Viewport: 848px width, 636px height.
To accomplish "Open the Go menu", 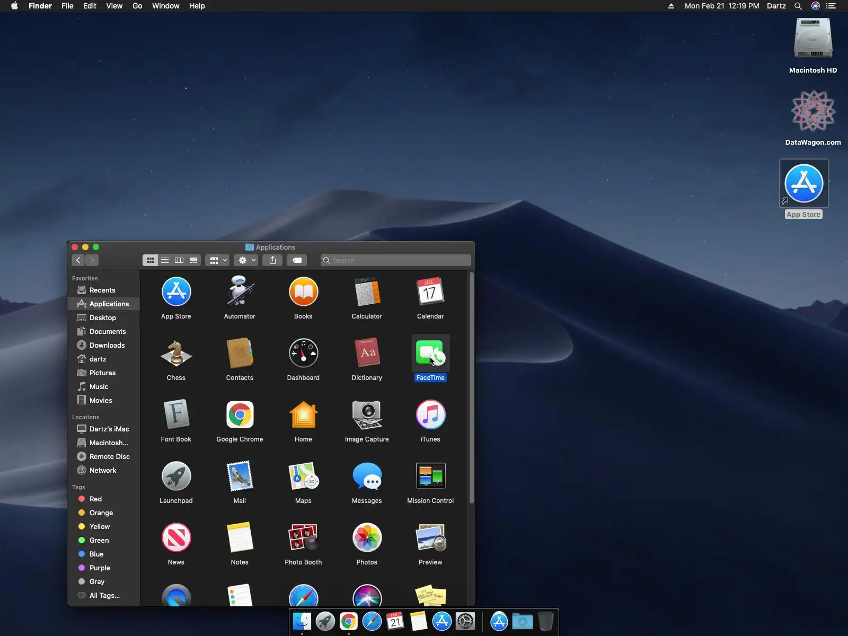I will pos(137,6).
